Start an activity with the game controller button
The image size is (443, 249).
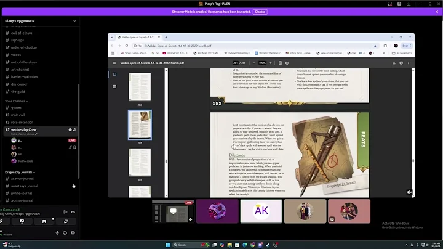(x=44, y=221)
